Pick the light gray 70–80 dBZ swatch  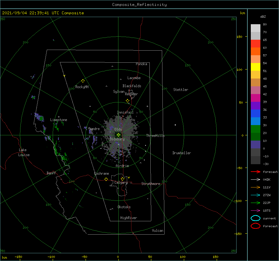coord(255,28)
